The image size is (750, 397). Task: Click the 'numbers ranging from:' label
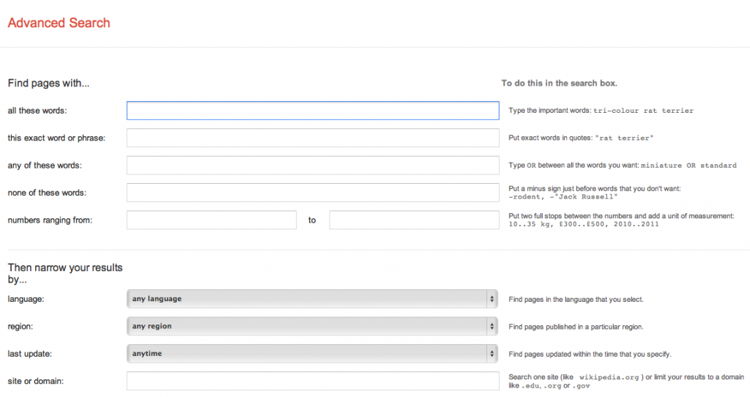[50, 220]
